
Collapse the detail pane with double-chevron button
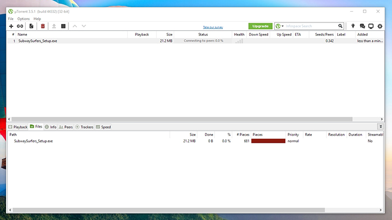380,127
